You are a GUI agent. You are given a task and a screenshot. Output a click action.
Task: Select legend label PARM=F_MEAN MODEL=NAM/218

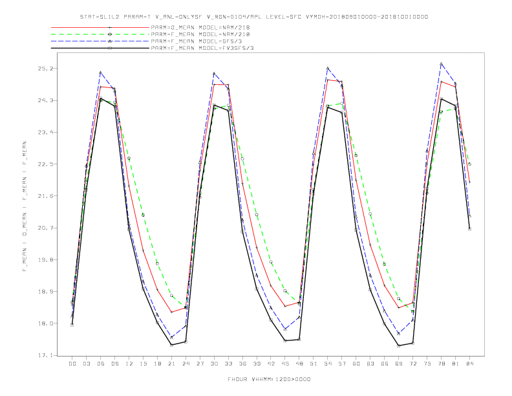pos(200,34)
